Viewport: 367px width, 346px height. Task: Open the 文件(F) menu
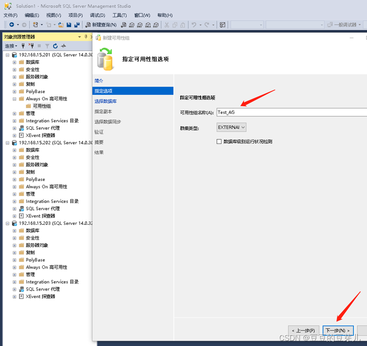coord(11,15)
